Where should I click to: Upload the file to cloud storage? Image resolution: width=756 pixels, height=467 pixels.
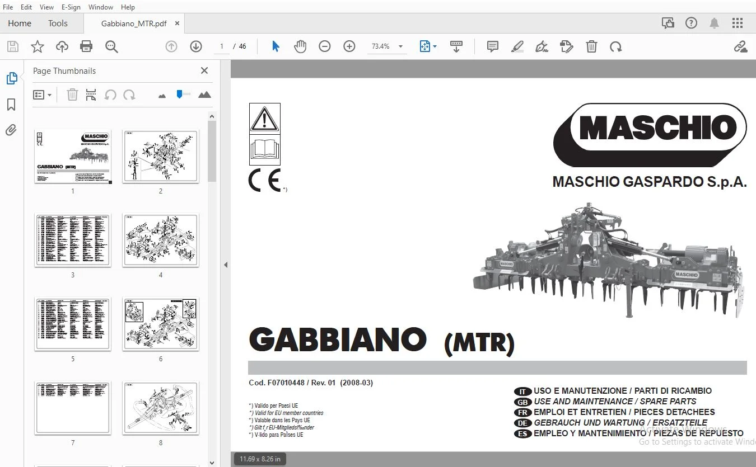coord(62,46)
